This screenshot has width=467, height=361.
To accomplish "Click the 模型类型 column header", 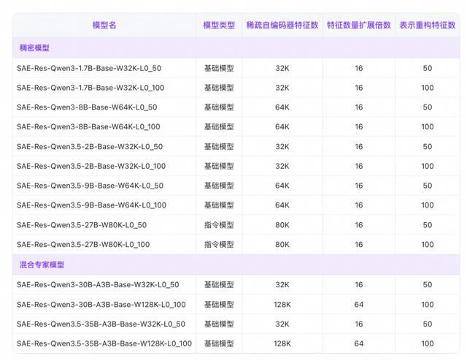I will 219,25.
